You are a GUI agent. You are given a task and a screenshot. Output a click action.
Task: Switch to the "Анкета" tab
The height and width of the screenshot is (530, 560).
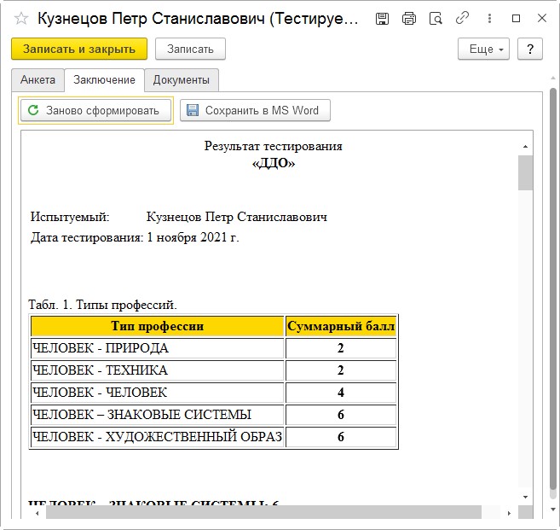[38, 79]
